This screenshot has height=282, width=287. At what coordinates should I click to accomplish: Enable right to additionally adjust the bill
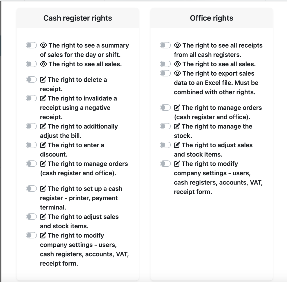[x=31, y=126]
